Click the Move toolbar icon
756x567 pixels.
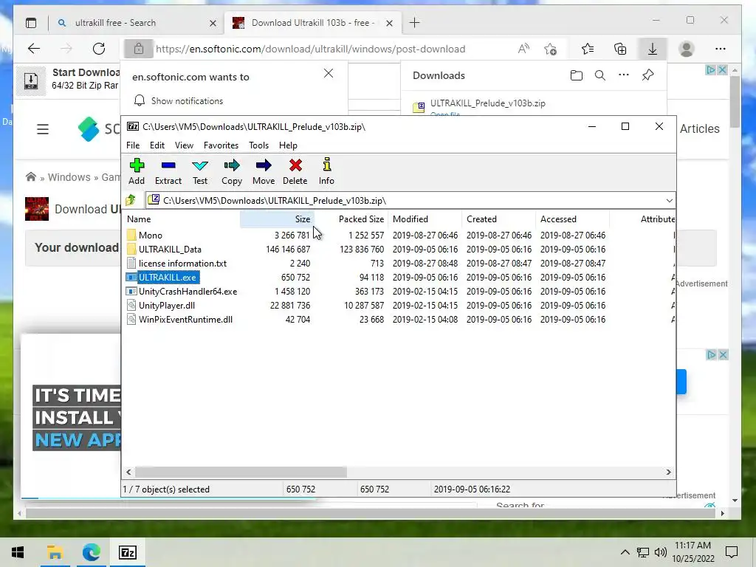(x=264, y=171)
